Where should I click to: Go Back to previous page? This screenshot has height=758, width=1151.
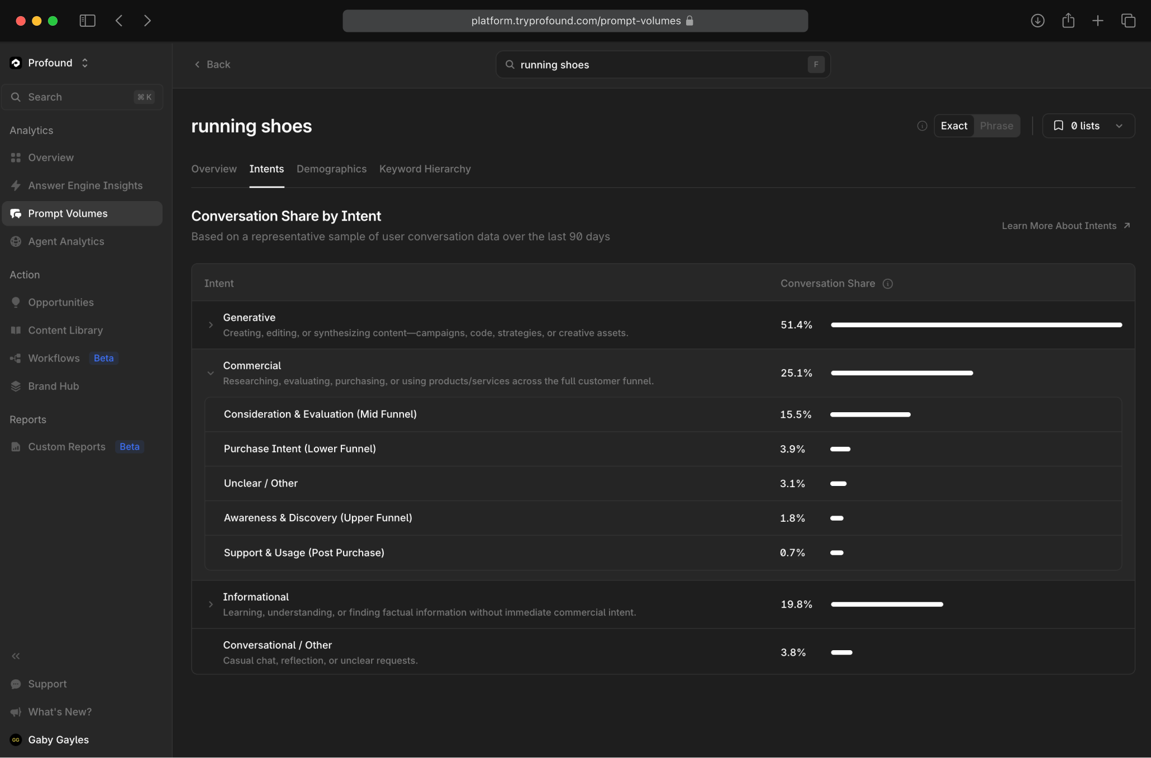coord(212,64)
